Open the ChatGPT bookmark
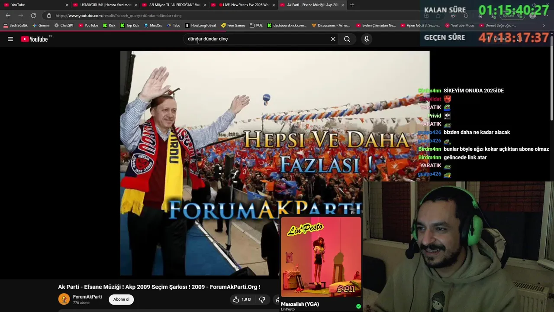The height and width of the screenshot is (312, 554). point(64,26)
